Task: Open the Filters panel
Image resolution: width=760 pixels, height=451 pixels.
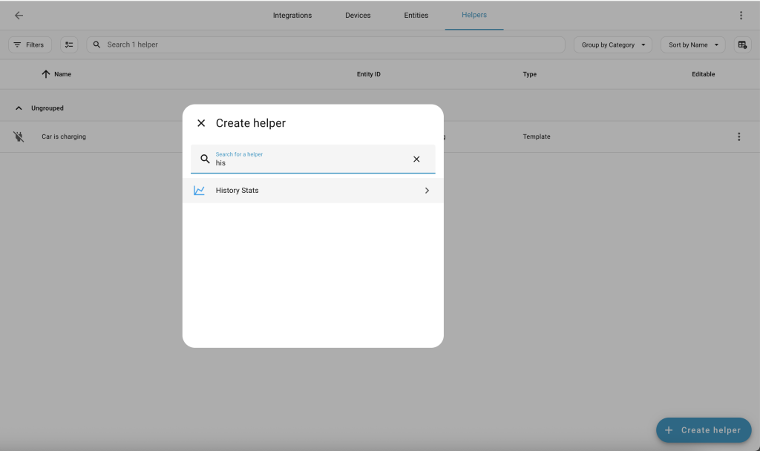Action: point(30,45)
